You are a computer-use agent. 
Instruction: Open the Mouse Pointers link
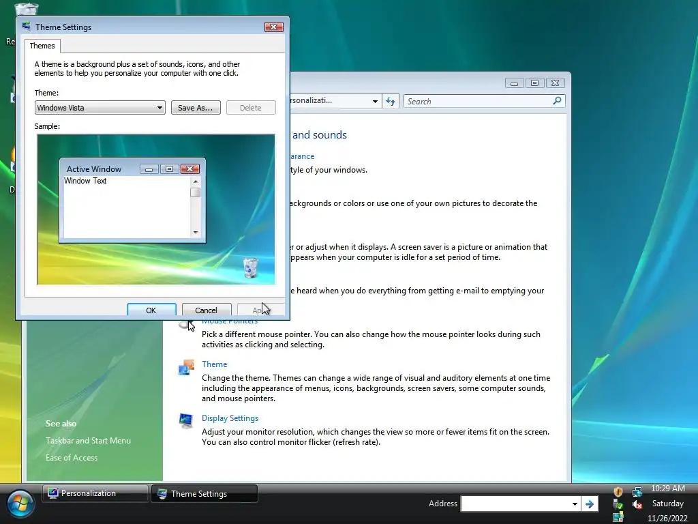pos(230,321)
